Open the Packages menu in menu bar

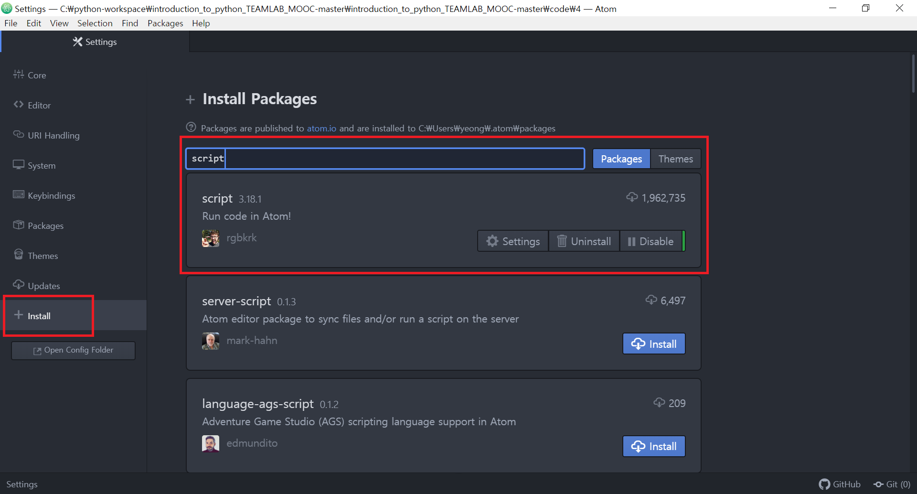click(x=165, y=23)
